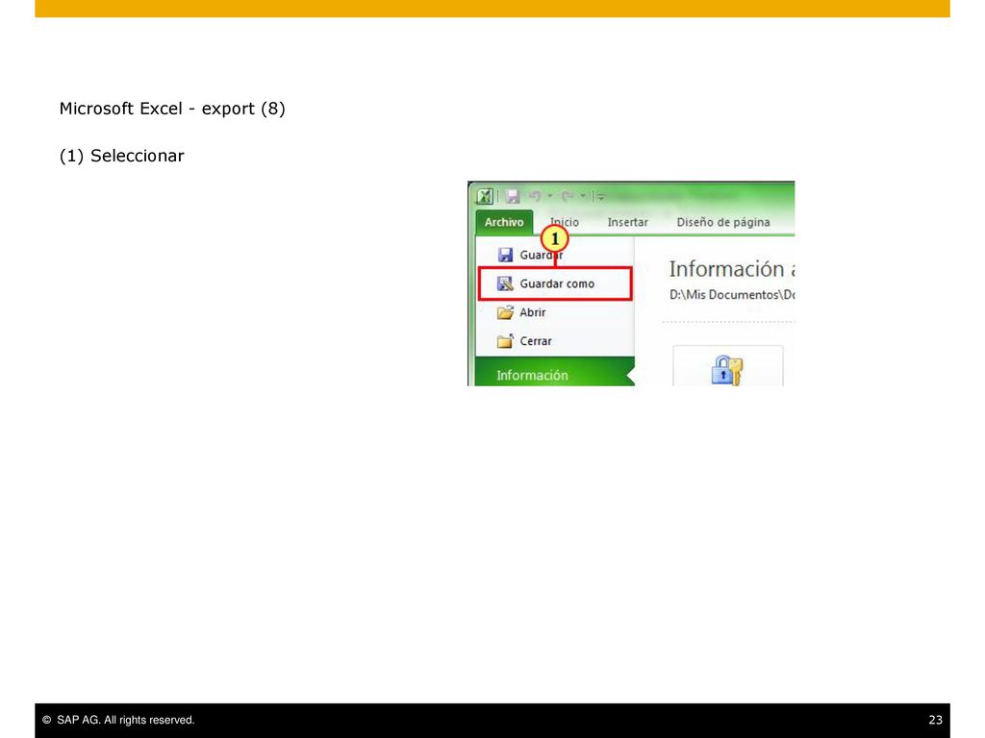This screenshot has height=738, width=985.
Task: Click the Cerrar folder icon
Action: pyautogui.click(x=505, y=341)
